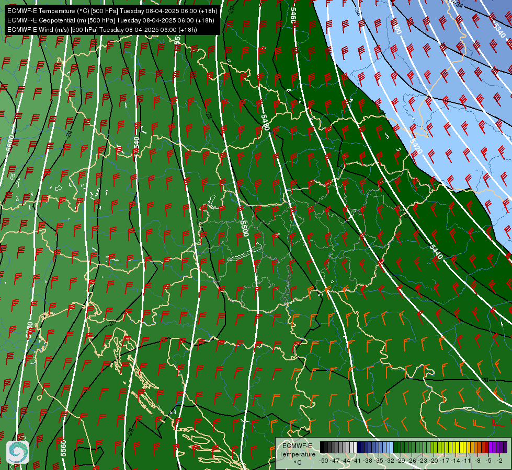Click the 5540 geopotential contour label
The width and height of the screenshot is (512, 470).
(136, 146)
